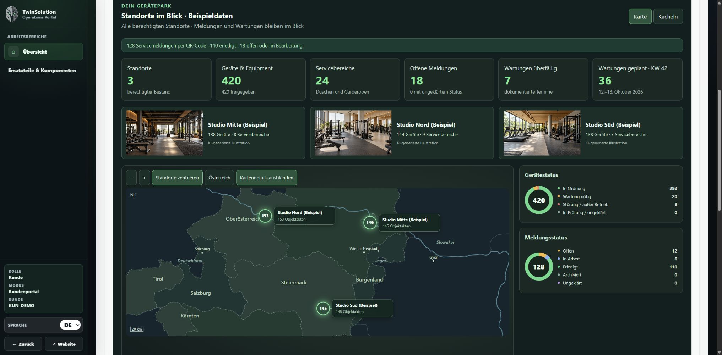The width and height of the screenshot is (722, 355).
Task: Click the Zurück button
Action: click(23, 344)
